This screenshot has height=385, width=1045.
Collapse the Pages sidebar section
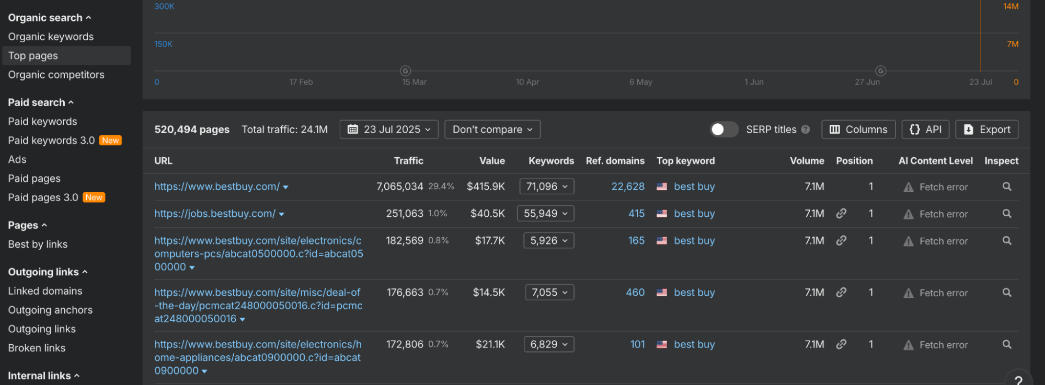[x=28, y=225]
